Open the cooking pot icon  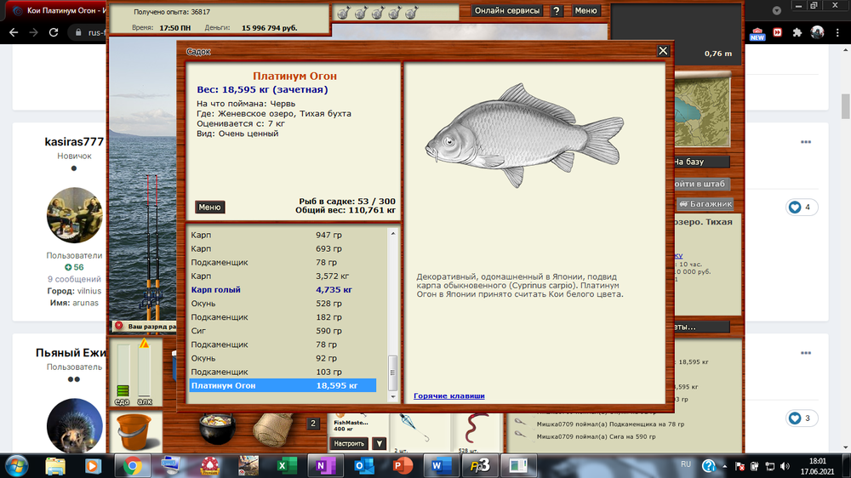point(216,430)
